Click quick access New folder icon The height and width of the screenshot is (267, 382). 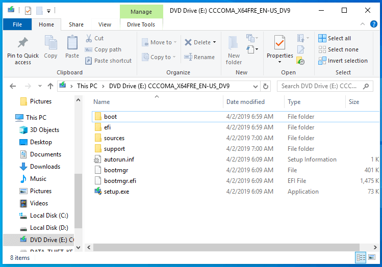pos(39,11)
